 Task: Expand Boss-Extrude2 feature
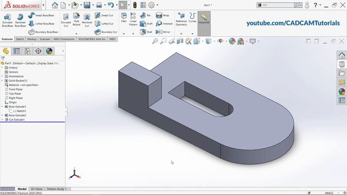(2, 115)
